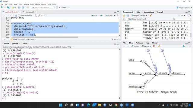Viewport: 193px width, 108px height.
Task: Click the compile report notebook icon
Action: (x=46, y=15)
